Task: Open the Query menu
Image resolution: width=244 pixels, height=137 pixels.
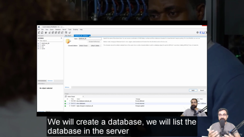Action: 52,30
